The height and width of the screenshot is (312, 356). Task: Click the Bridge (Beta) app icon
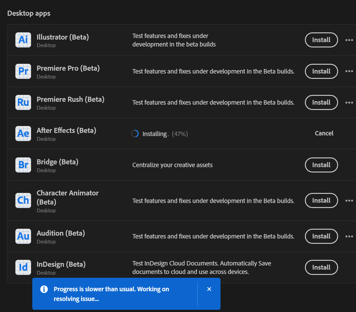click(x=23, y=165)
